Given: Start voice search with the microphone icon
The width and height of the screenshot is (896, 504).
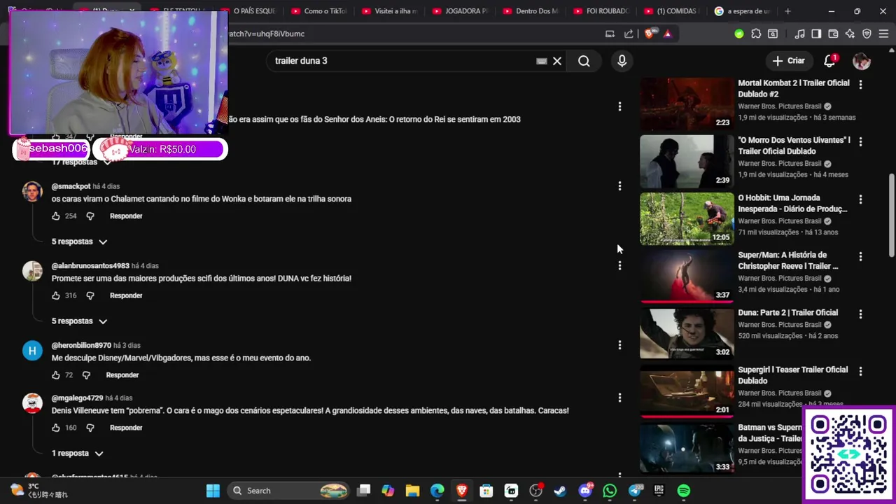Looking at the screenshot, I should click(x=622, y=61).
